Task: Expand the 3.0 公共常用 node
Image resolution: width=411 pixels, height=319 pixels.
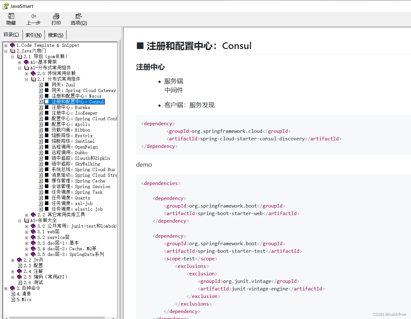Action: pos(26,226)
